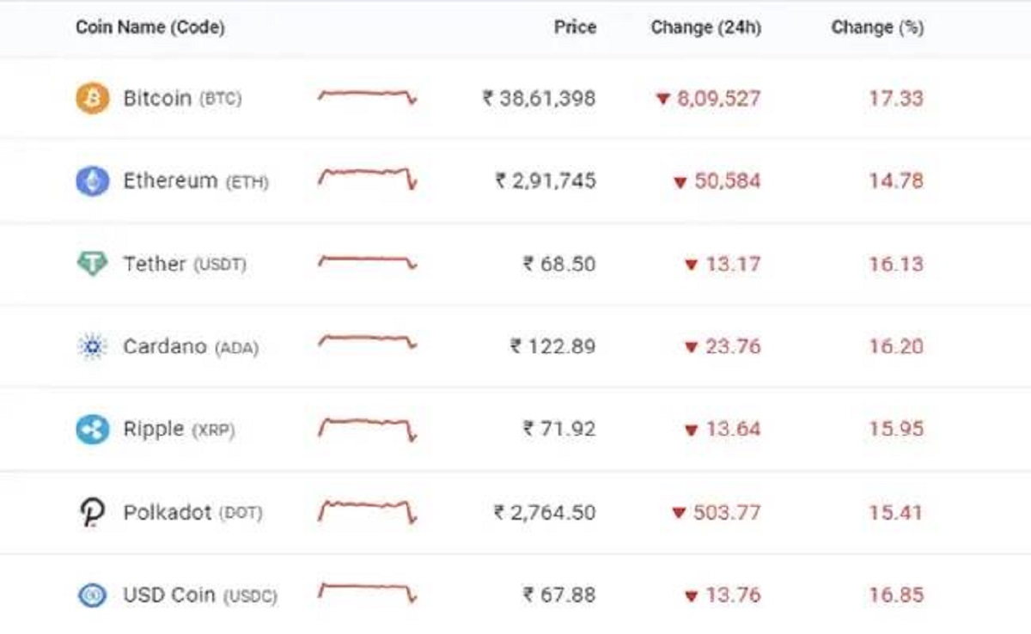Sort by Coin Name (Code) header
This screenshot has width=1031, height=634.
coord(150,27)
